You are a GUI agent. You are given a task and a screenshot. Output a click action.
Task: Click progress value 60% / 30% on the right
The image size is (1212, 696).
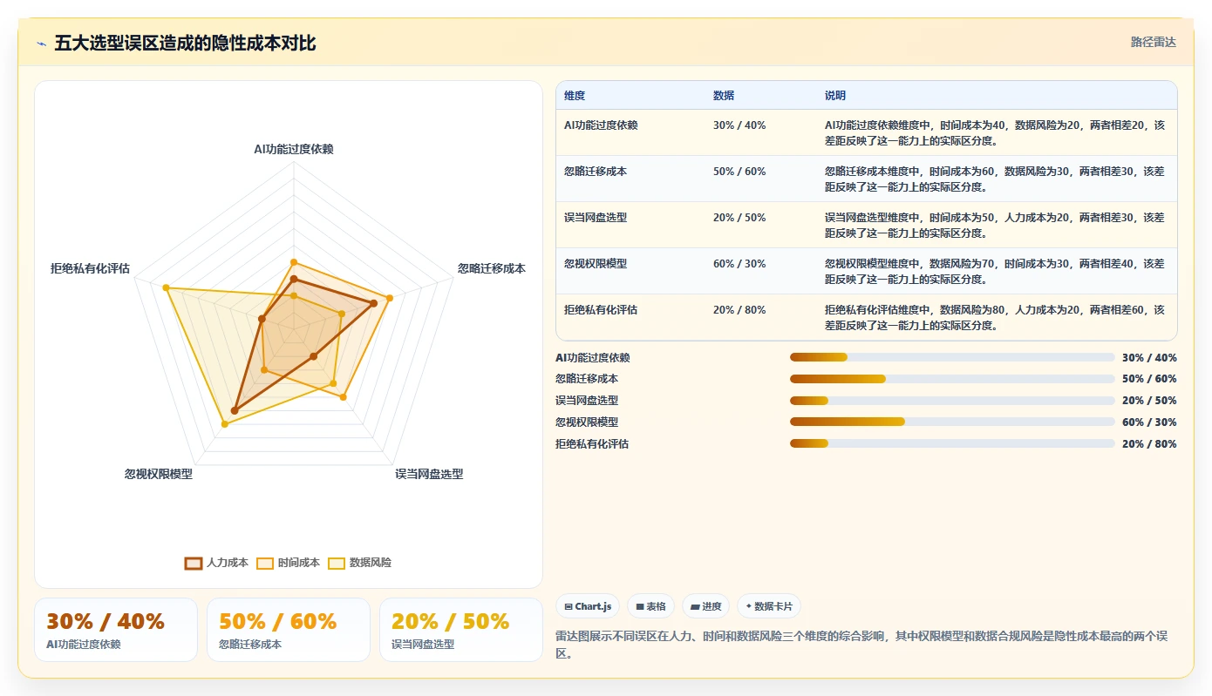1149,422
